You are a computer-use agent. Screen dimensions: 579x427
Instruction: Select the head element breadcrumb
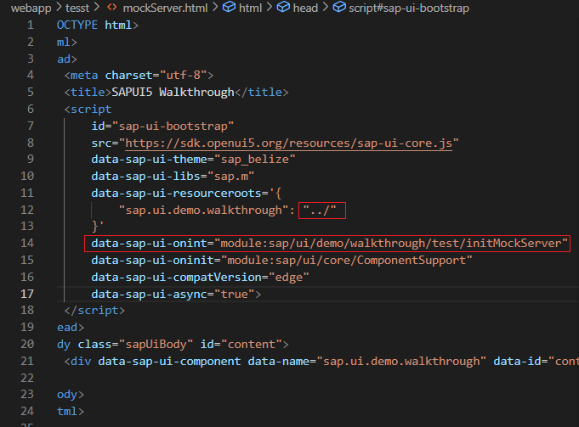[305, 8]
